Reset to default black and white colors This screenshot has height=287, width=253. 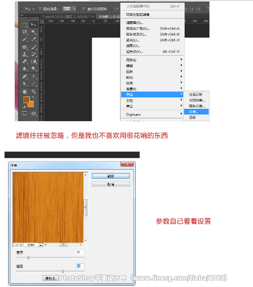24,106
